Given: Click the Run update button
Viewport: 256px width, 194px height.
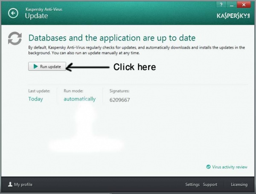Looking at the screenshot, I should click(x=47, y=67).
